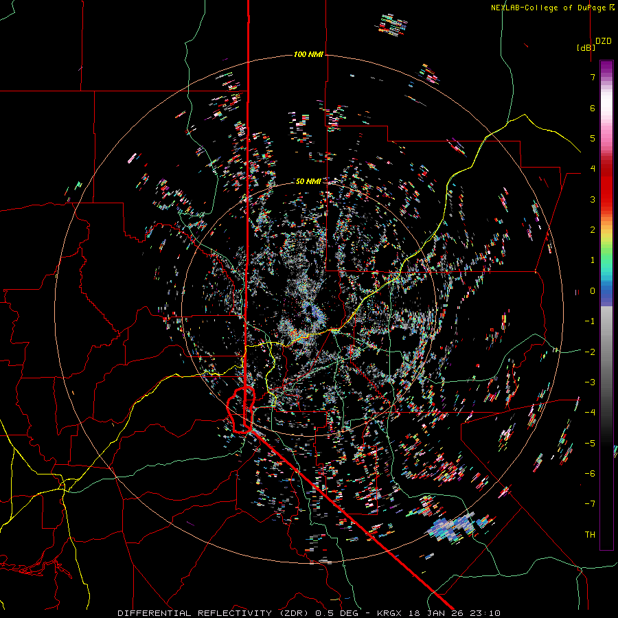618x618 pixels.
Task: Pick the 2 dB tick label
Action: 593,230
